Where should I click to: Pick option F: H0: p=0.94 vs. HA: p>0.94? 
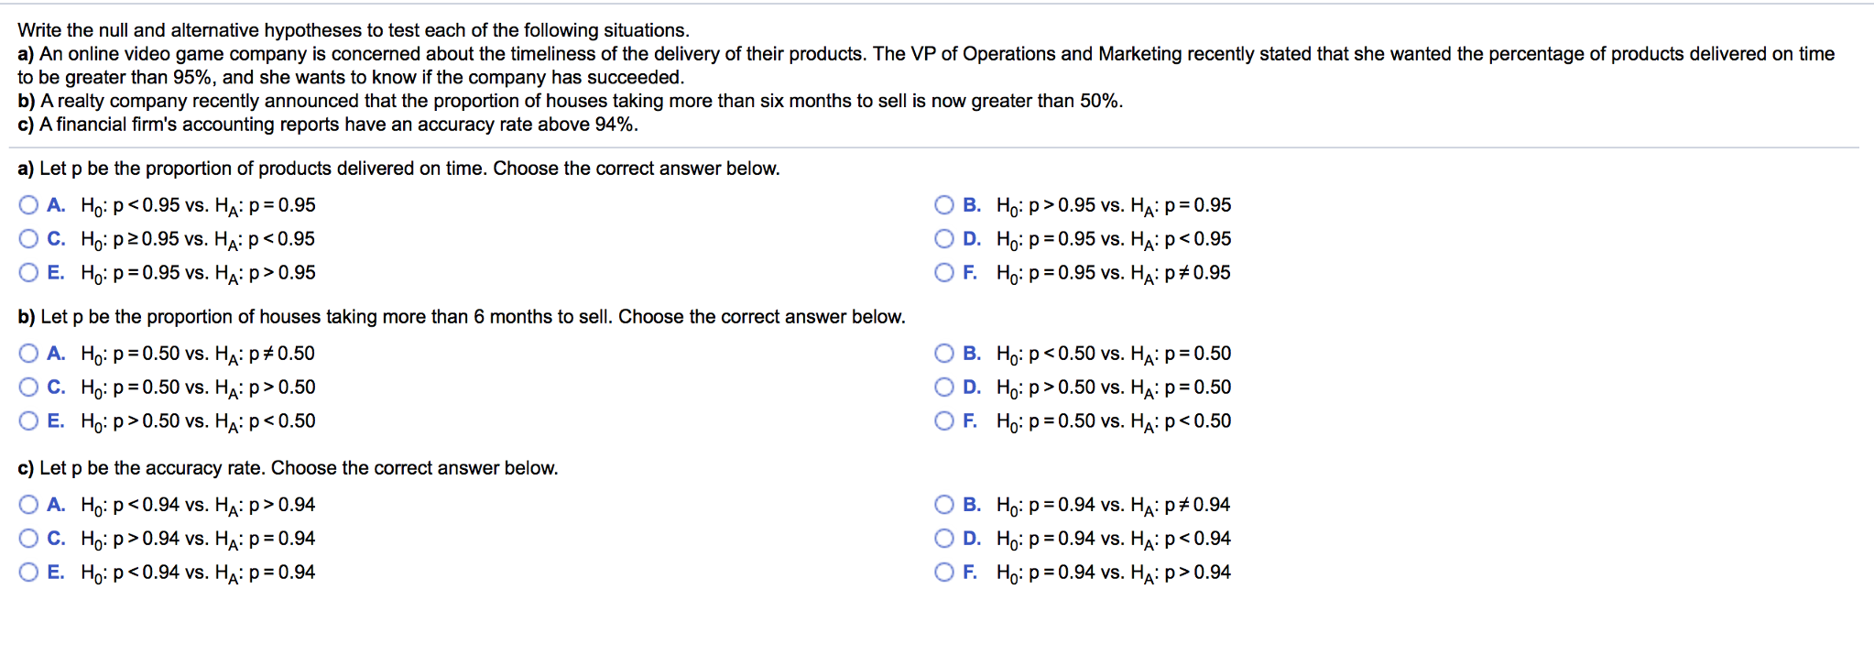click(943, 572)
